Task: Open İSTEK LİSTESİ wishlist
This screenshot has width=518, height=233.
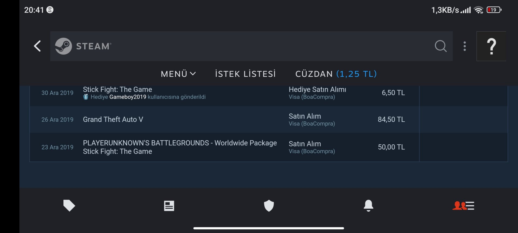Action: (246, 74)
